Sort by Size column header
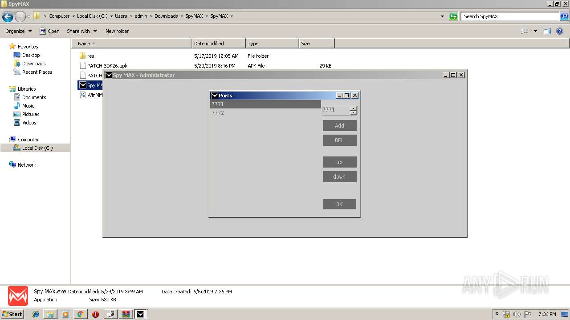Image resolution: width=570 pixels, height=320 pixels. pos(317,44)
